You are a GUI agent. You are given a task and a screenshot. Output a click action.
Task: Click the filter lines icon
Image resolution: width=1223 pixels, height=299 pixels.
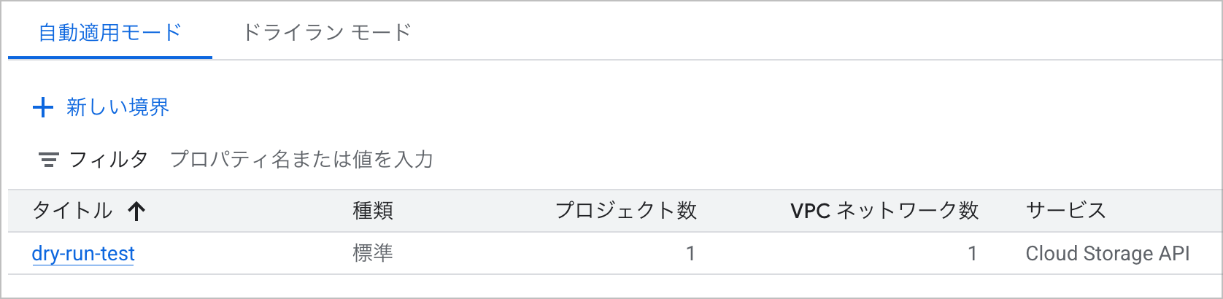pyautogui.click(x=48, y=160)
